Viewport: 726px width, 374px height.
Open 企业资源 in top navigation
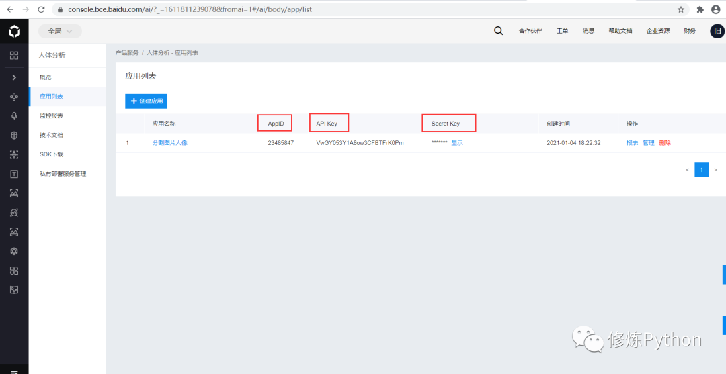click(x=658, y=31)
